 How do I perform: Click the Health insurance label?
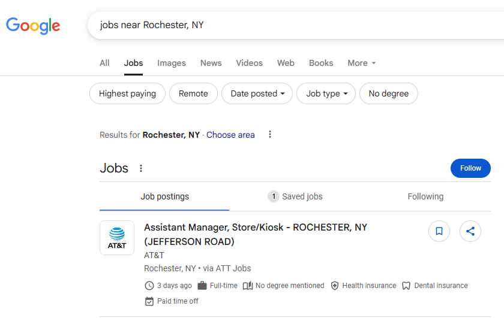(x=370, y=285)
